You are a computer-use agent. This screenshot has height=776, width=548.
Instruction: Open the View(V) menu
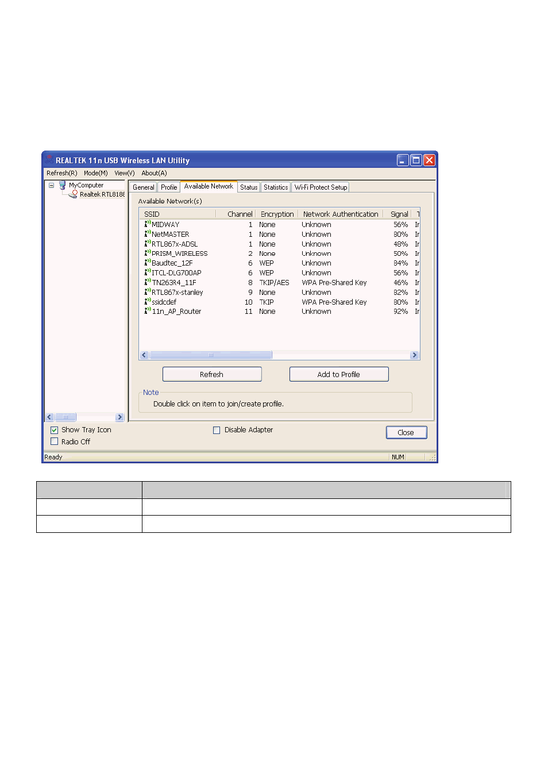coord(124,173)
